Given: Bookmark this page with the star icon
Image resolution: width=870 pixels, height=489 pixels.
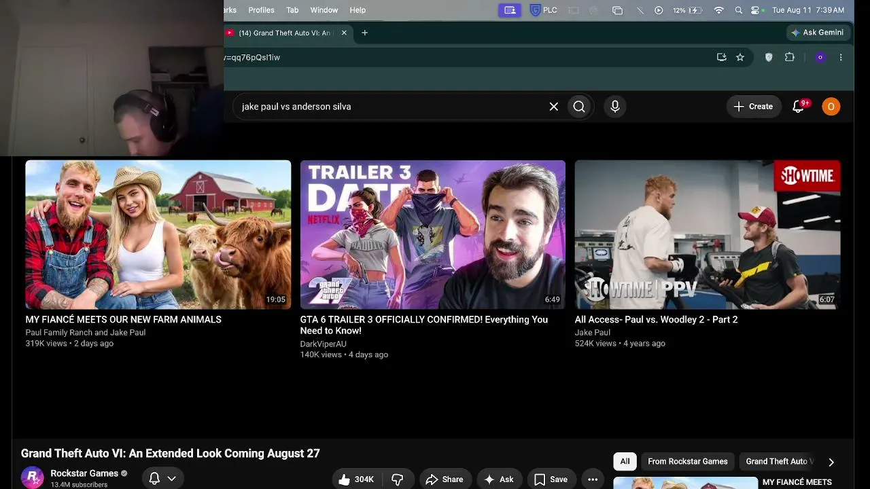Looking at the screenshot, I should point(740,58).
